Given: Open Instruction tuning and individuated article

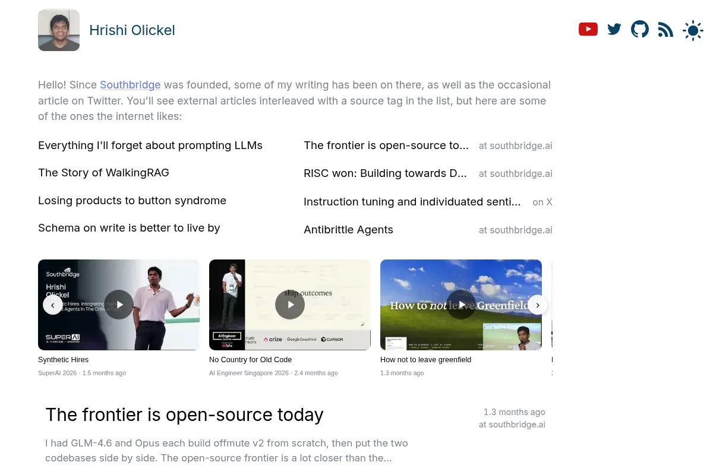Looking at the screenshot, I should (x=412, y=202).
